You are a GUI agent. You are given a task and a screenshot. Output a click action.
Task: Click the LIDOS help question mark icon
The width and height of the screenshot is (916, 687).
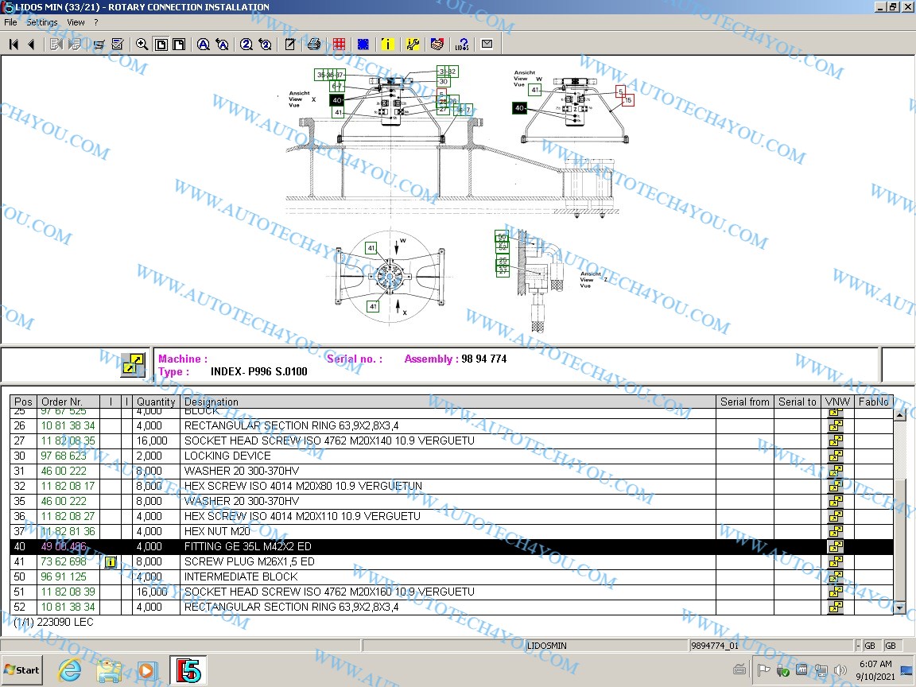point(462,45)
